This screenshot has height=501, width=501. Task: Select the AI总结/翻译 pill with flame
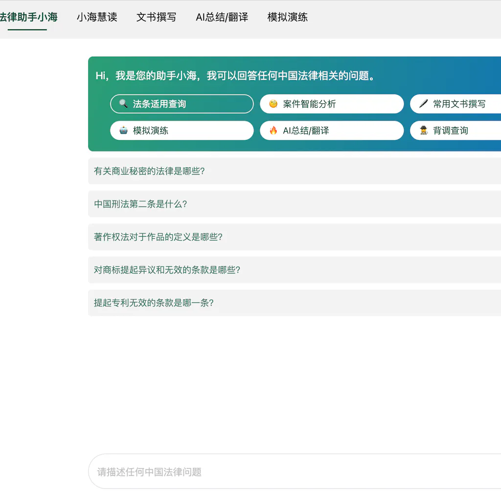(332, 130)
